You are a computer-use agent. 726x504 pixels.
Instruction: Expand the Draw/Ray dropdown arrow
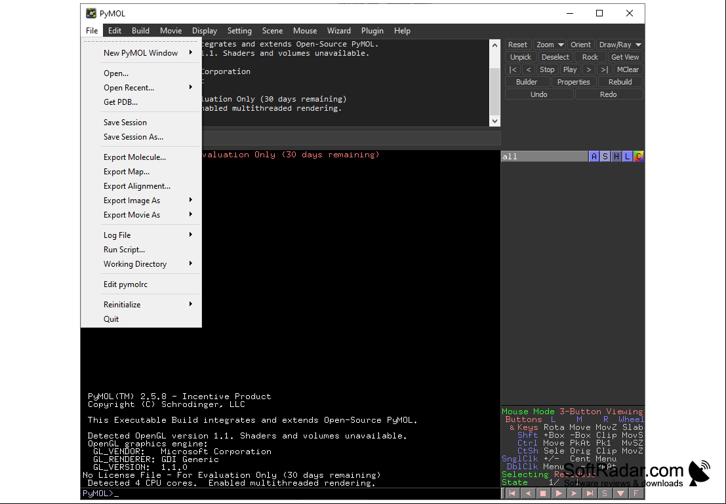click(x=638, y=45)
